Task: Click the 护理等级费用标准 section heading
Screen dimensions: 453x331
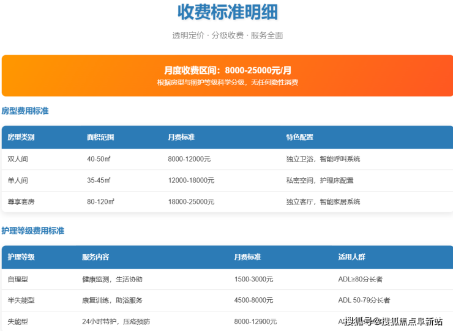Action: point(32,231)
